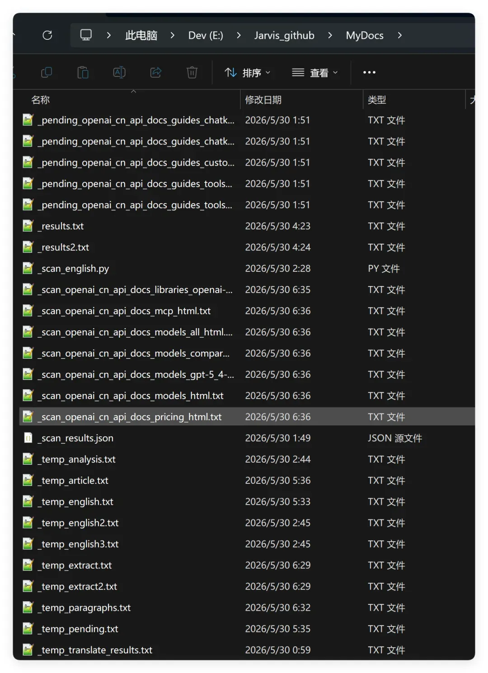The width and height of the screenshot is (488, 673).
Task: Open the 查看 view dropdown
Action: click(315, 72)
